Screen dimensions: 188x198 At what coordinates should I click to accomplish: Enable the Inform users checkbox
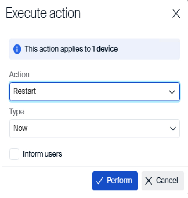click(14, 154)
